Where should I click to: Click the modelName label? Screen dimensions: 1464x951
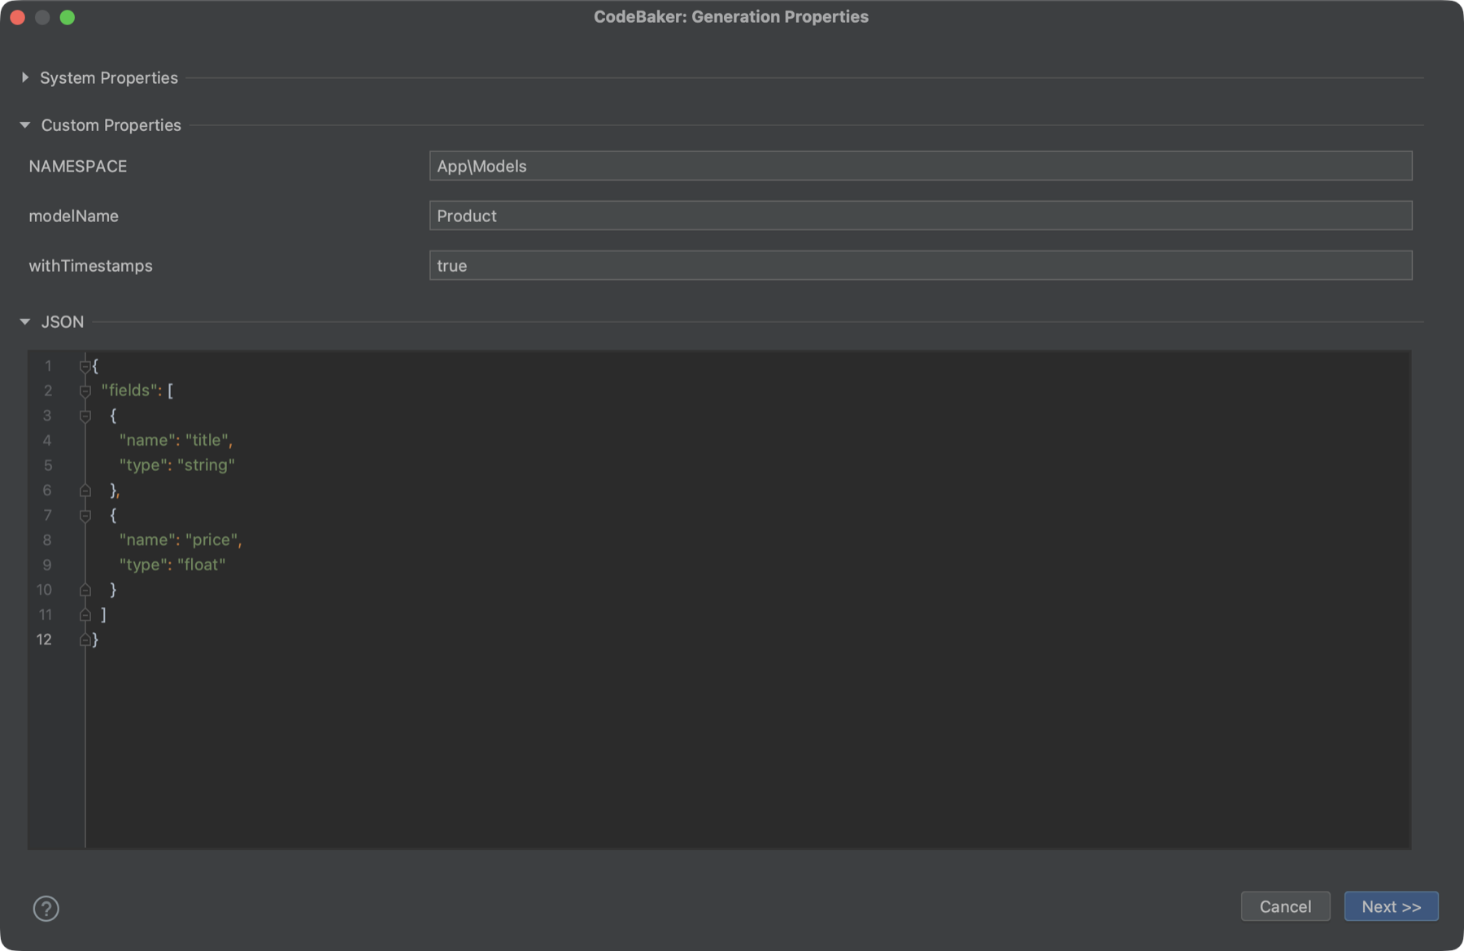(73, 216)
